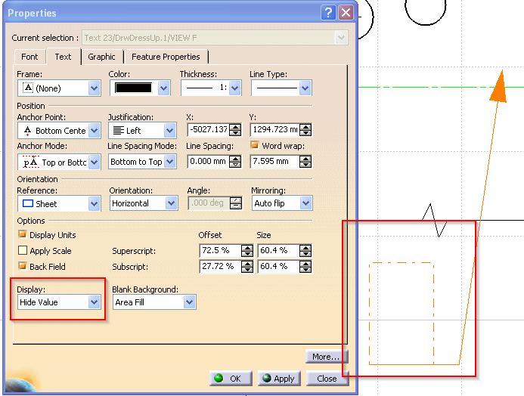The image size is (524, 396).
Task: Click the Subscript Size field
Action: (x=279, y=267)
